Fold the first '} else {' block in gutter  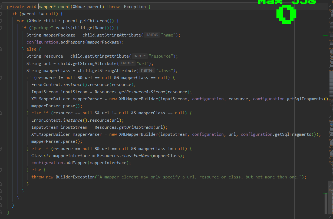1,49
